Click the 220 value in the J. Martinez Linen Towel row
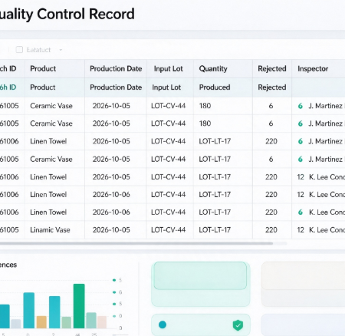Image resolution: width=345 pixels, height=336 pixels. pyautogui.click(x=271, y=141)
